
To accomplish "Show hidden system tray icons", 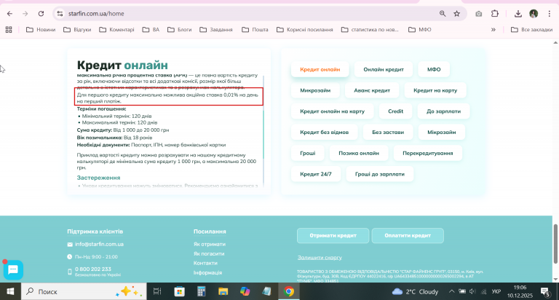I will 451,291.
